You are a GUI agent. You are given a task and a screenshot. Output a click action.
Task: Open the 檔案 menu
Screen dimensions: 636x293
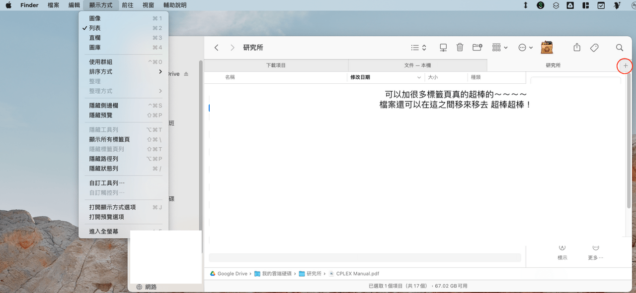[x=53, y=5]
